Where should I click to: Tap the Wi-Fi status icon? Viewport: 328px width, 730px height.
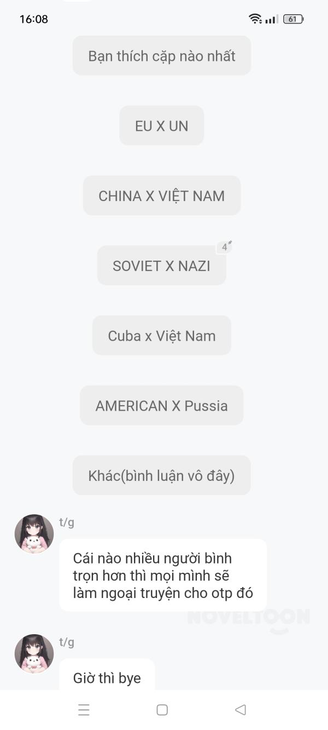pyautogui.click(x=255, y=19)
